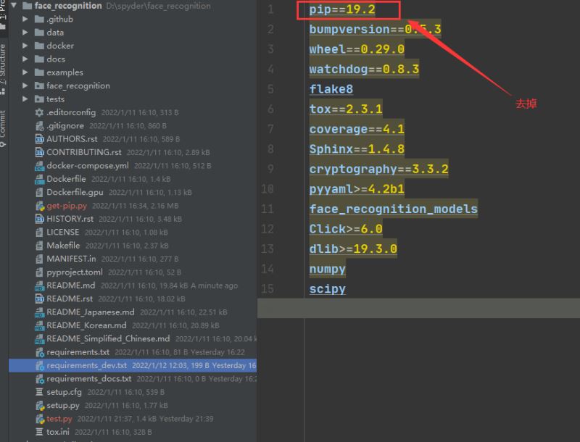The width and height of the screenshot is (580, 442).
Task: Click face_recognition_models text in editor
Action: 393,209
